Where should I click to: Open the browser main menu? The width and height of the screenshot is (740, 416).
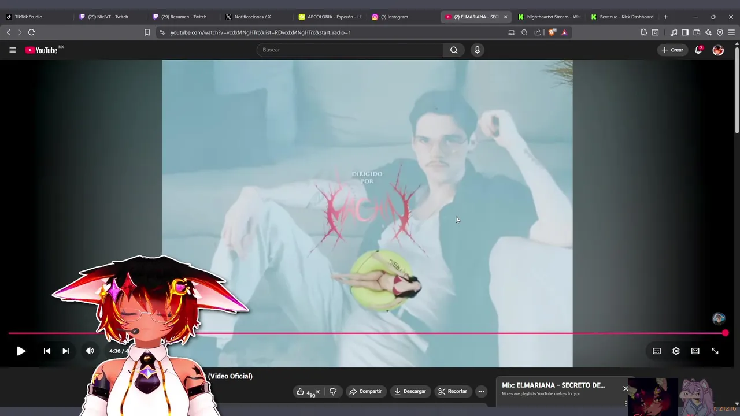coord(732,32)
